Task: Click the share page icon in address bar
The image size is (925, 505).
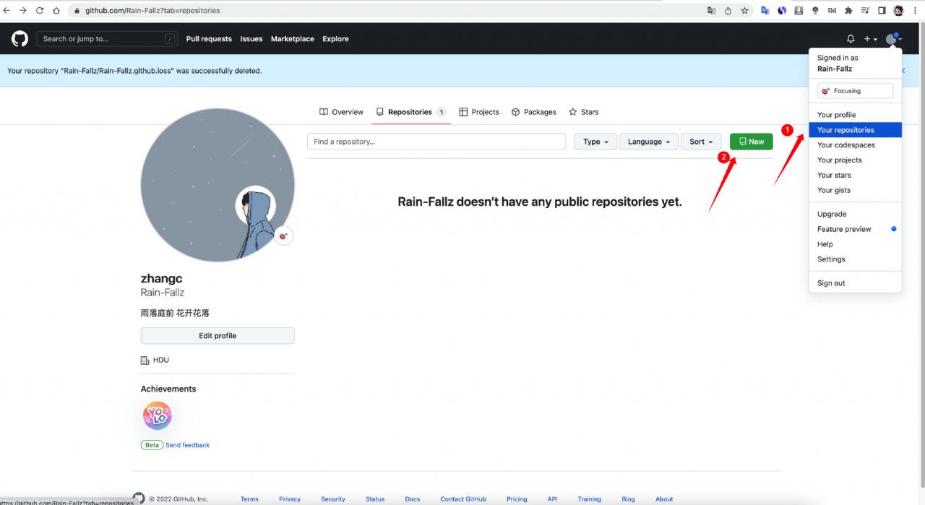Action: pyautogui.click(x=728, y=11)
